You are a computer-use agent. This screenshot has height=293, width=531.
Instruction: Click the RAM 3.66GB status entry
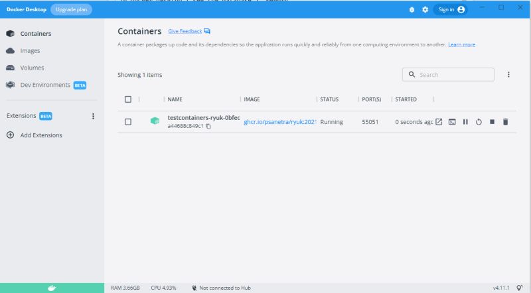(125, 288)
